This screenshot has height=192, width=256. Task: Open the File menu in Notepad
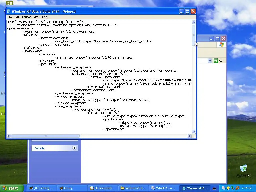[x=10, y=17]
